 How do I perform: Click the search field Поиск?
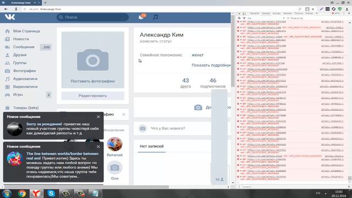[x=92, y=17]
